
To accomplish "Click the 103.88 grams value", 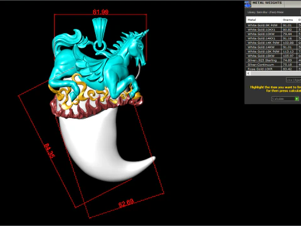I will click(288, 43).
